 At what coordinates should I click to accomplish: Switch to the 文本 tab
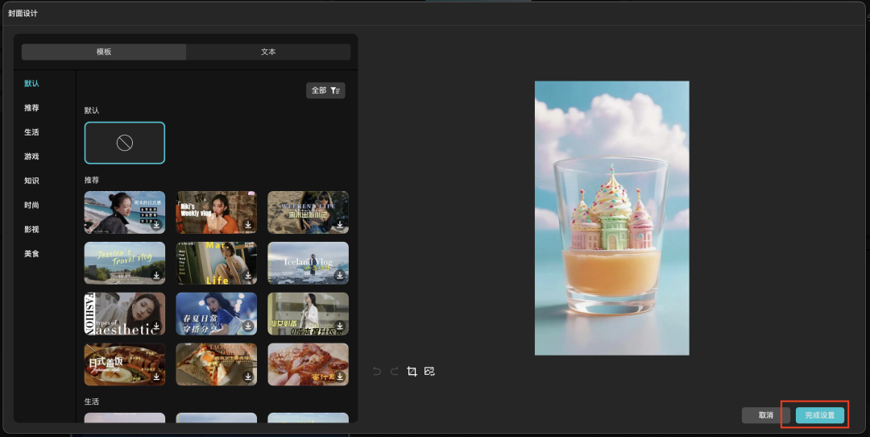[x=268, y=52]
